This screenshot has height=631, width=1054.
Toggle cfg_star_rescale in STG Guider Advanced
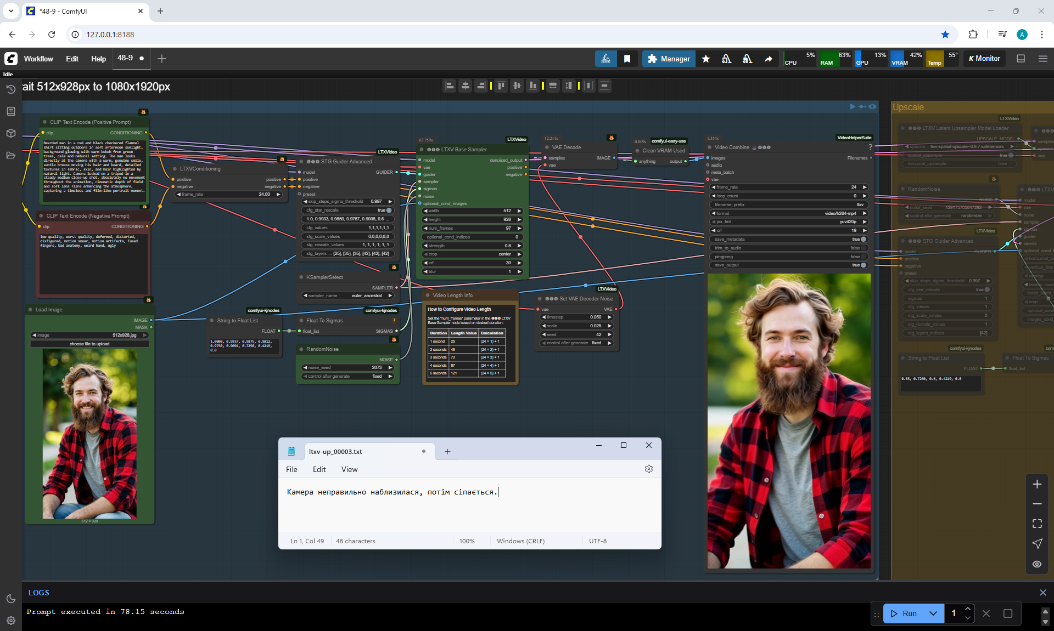[x=389, y=210]
